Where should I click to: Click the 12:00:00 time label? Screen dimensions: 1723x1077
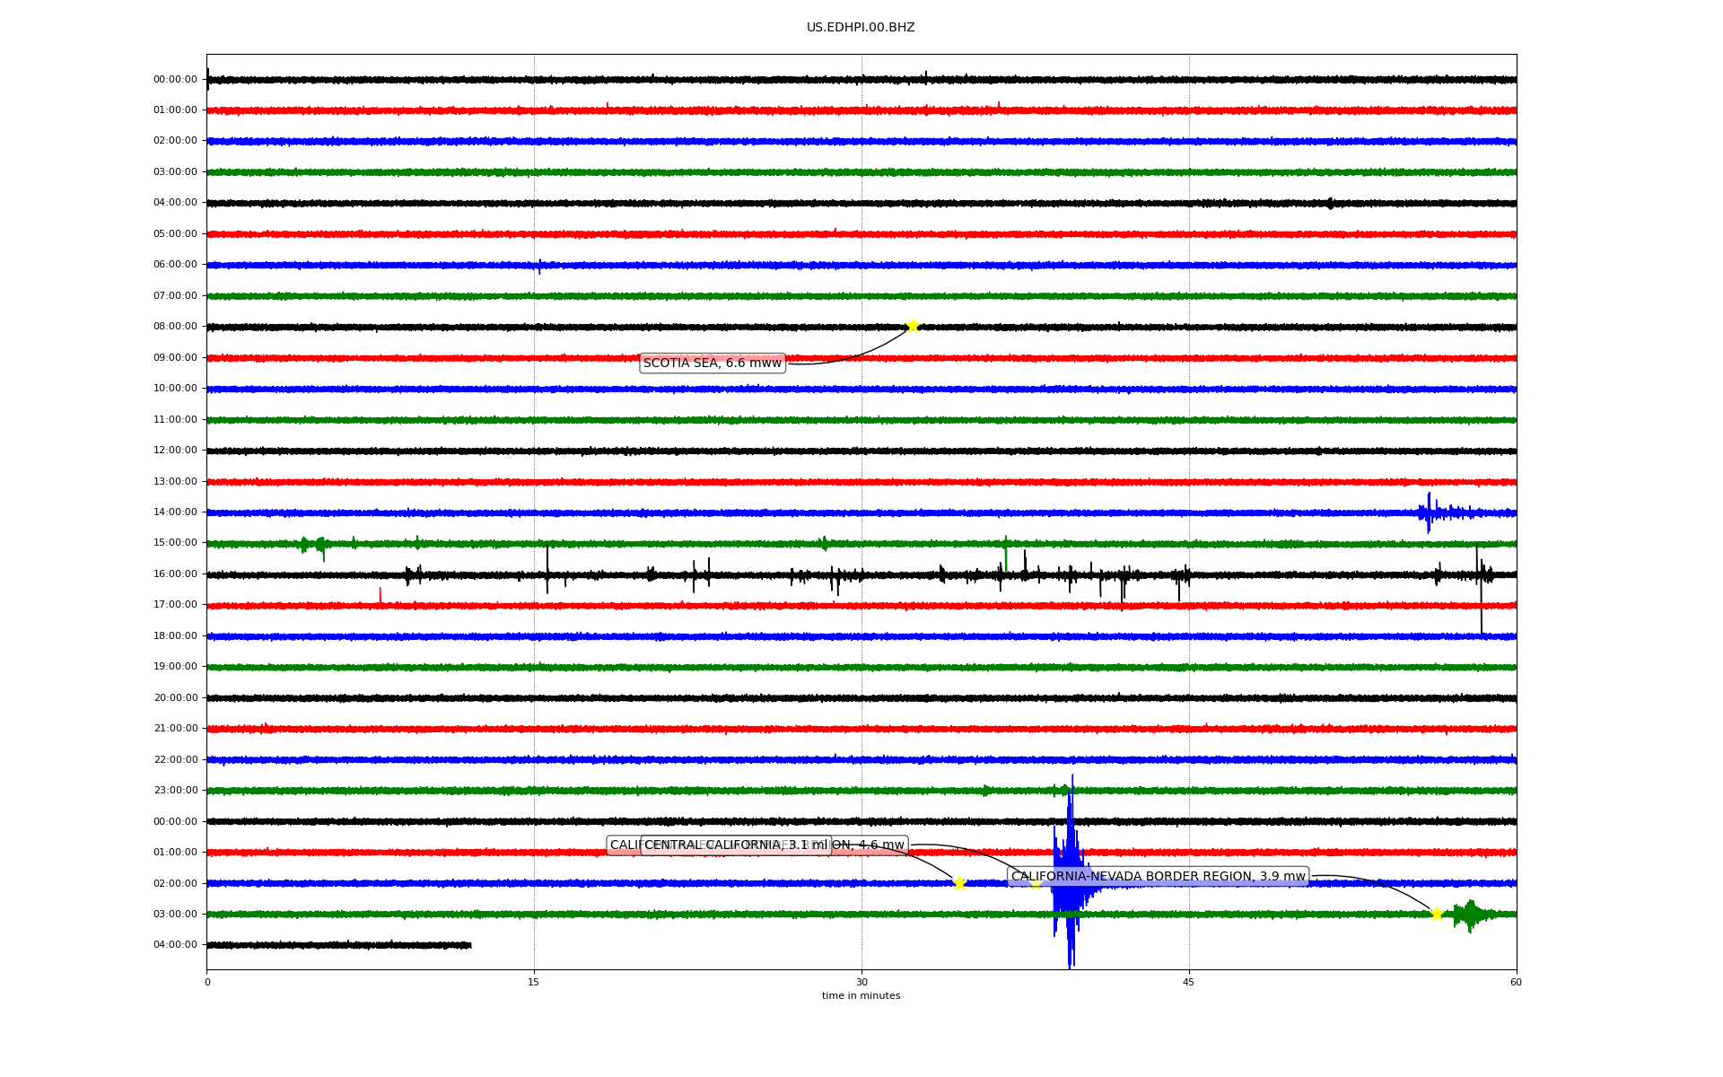[175, 451]
